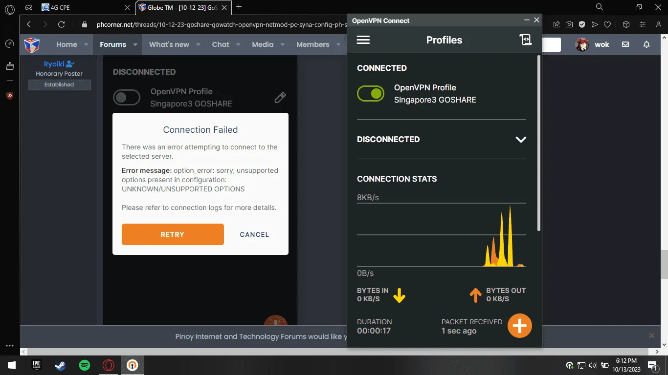View site security lock info
This screenshot has width=668, height=375.
pos(85,24)
